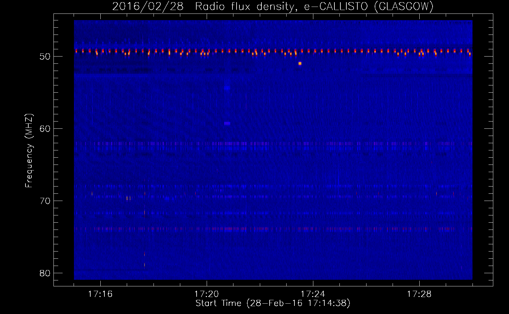Click the 17:16 time tick label

coord(100,294)
